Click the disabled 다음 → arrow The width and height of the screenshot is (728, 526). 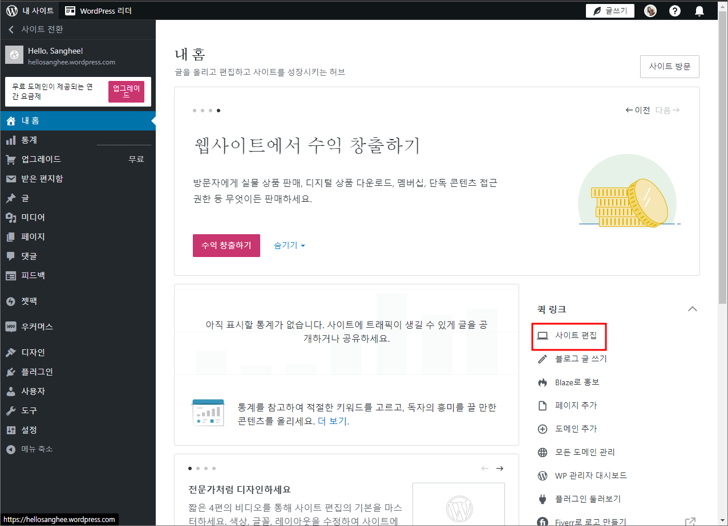click(668, 111)
